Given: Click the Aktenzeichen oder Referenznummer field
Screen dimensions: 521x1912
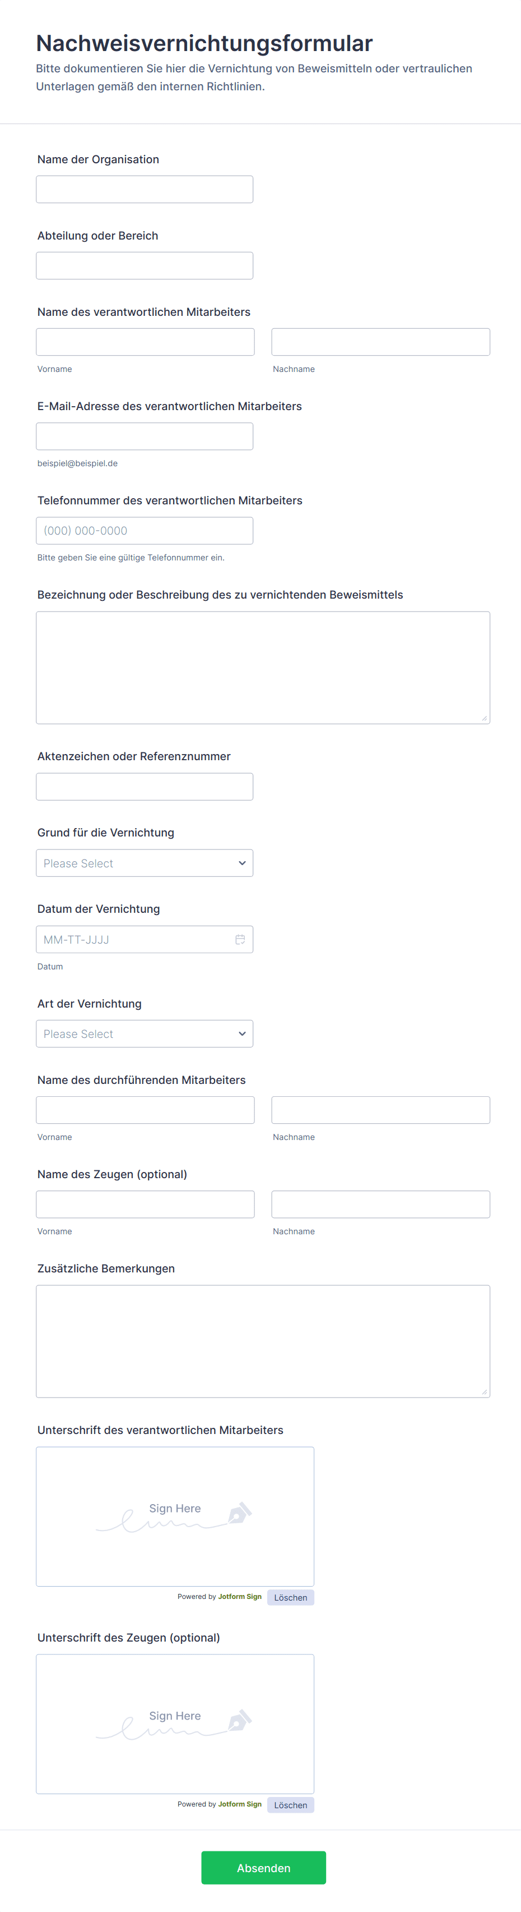Looking at the screenshot, I should pyautogui.click(x=145, y=787).
